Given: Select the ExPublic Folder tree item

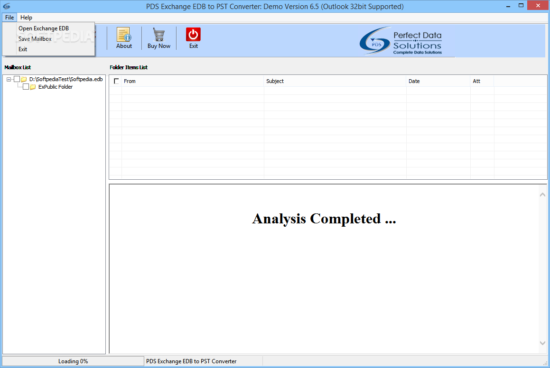Looking at the screenshot, I should pyautogui.click(x=56, y=87).
